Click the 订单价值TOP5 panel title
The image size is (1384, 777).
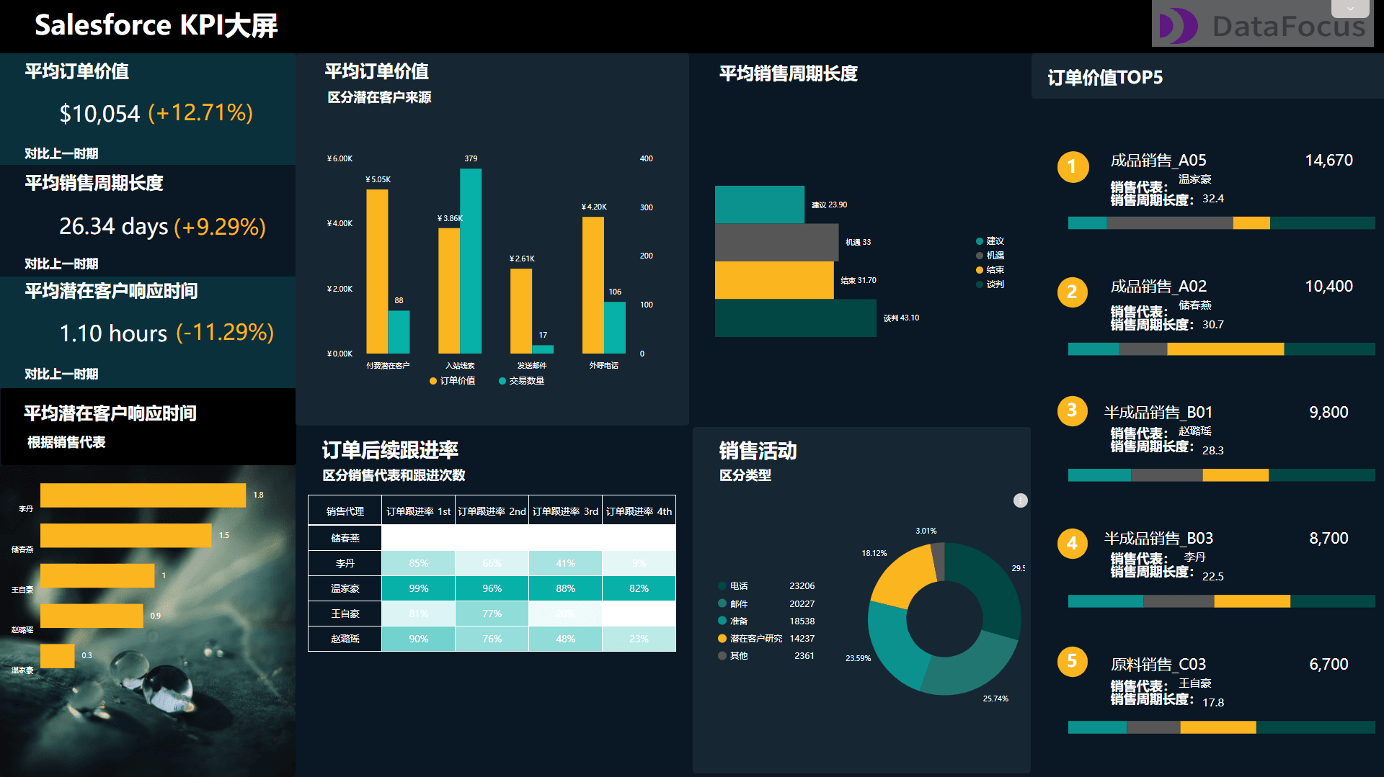click(1105, 78)
